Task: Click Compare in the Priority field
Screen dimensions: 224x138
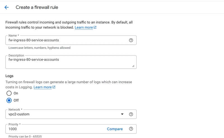Action: tap(115, 129)
